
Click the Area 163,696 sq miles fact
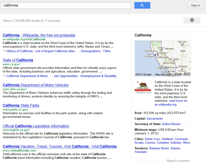tap(160, 113)
